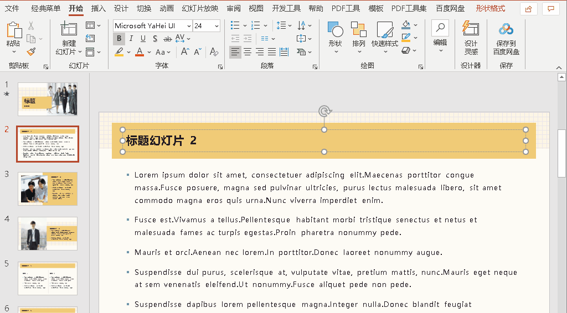Switch to the 幻灯片放映 tab

[200, 8]
